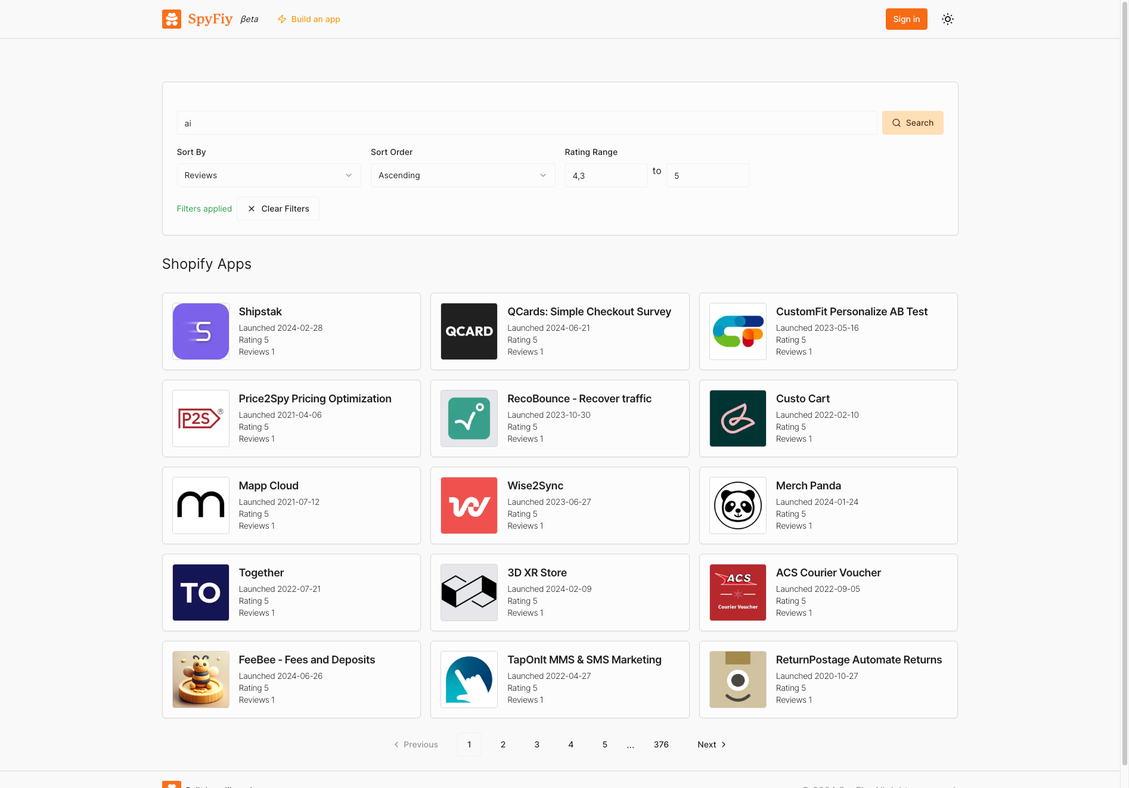
Task: Click the search text field containing 'ai'
Action: tap(527, 123)
